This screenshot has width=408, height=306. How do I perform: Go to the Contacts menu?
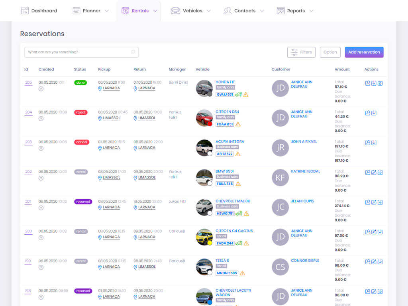pos(244,11)
